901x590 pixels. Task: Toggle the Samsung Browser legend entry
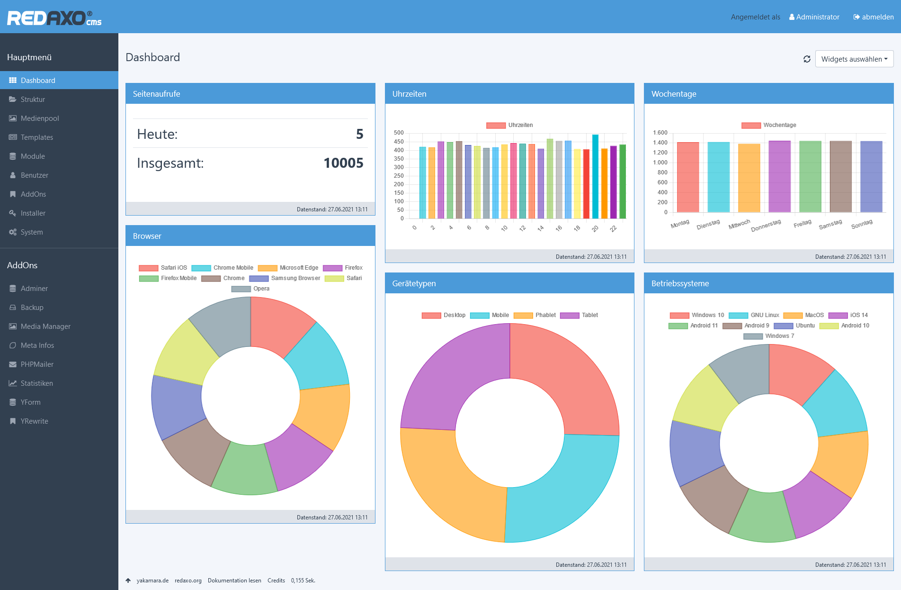(285, 278)
